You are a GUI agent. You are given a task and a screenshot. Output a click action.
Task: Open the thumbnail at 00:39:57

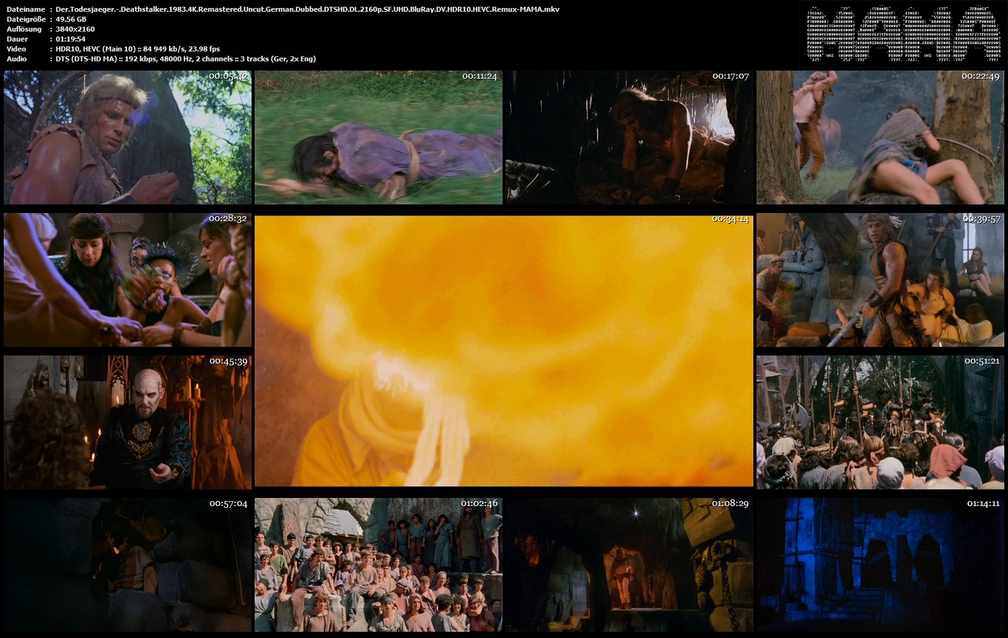880,280
